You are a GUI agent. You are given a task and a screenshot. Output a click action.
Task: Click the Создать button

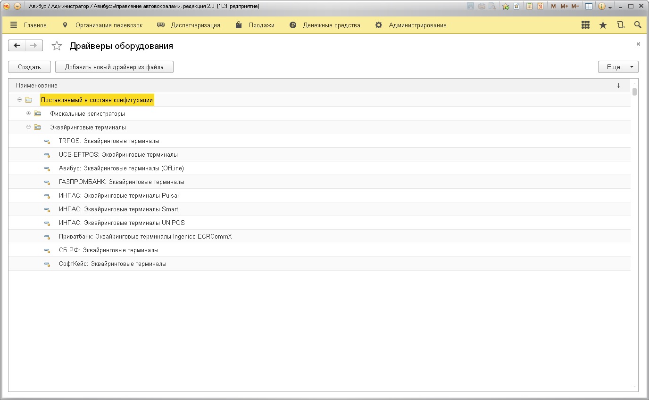click(x=29, y=67)
